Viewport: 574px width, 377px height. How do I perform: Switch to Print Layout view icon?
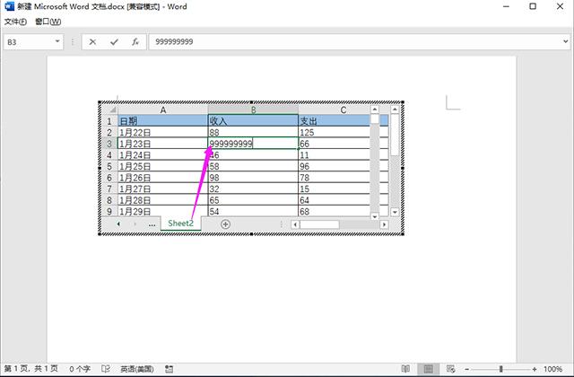pos(430,369)
